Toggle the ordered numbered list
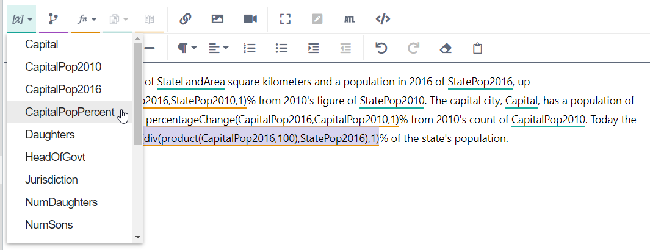 249,48
